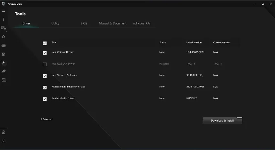This screenshot has width=275, height=150.
Task: Open the Featured deals tag icon
Action: [x=3, y=71]
